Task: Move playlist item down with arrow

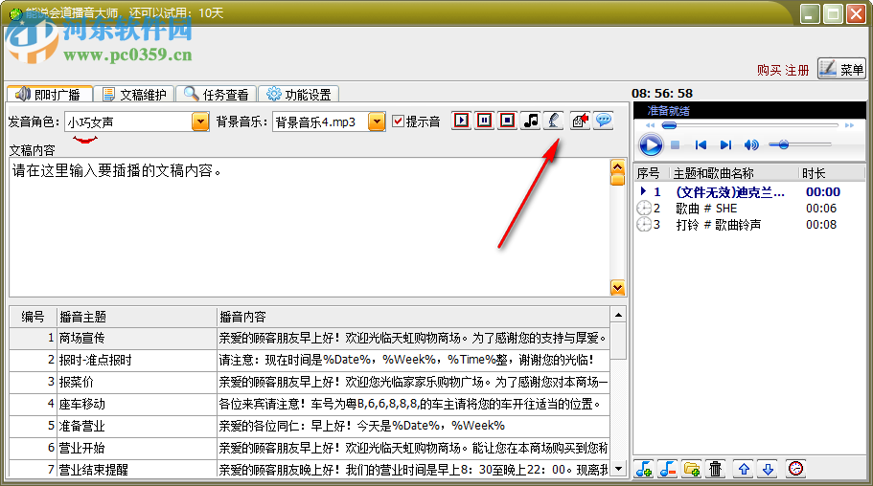Action: 768,469
